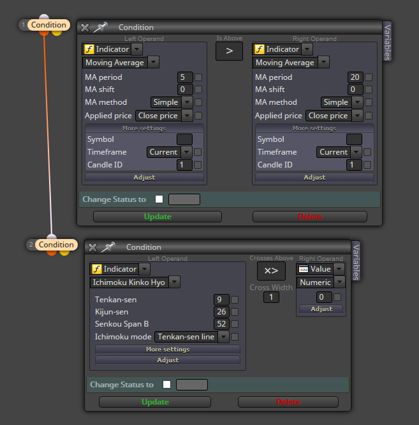This screenshot has height=425, width=419.
Task: Click orange output connector of Condition node 1
Action: 44,33
